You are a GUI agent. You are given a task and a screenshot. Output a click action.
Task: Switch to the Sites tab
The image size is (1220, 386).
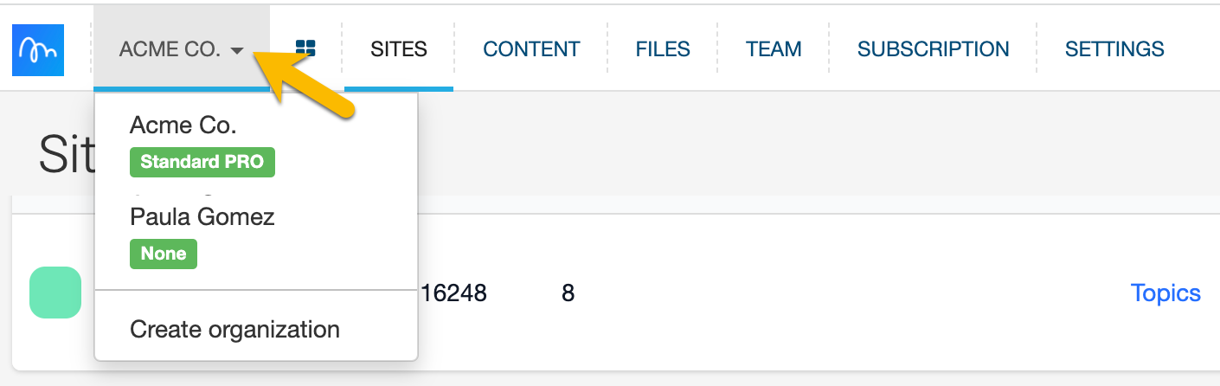(399, 49)
